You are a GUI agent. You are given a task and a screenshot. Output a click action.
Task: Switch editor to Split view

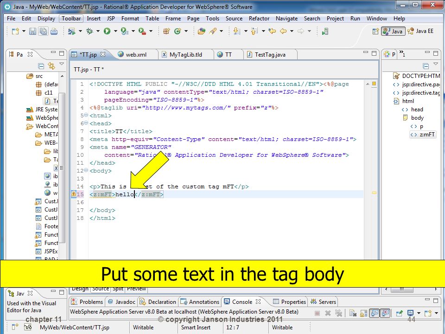[118, 289]
